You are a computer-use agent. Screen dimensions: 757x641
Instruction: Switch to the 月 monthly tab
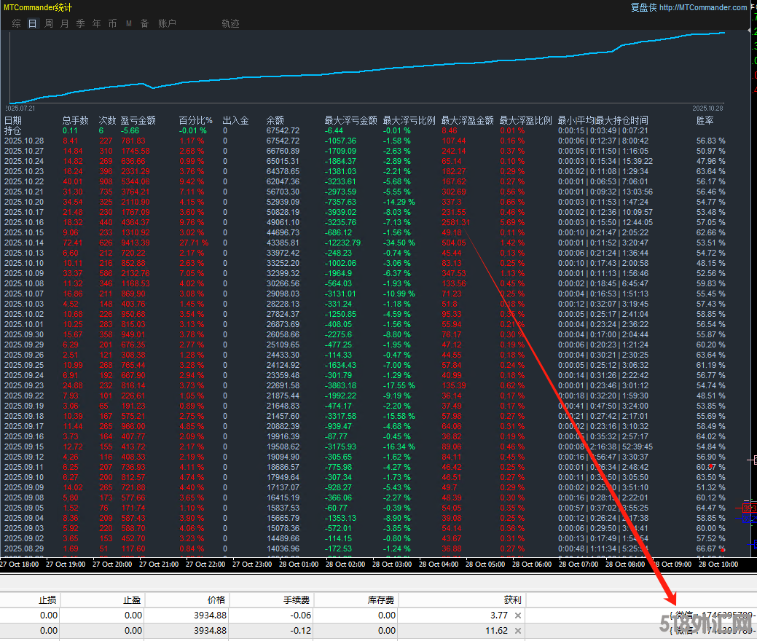pyautogui.click(x=64, y=23)
